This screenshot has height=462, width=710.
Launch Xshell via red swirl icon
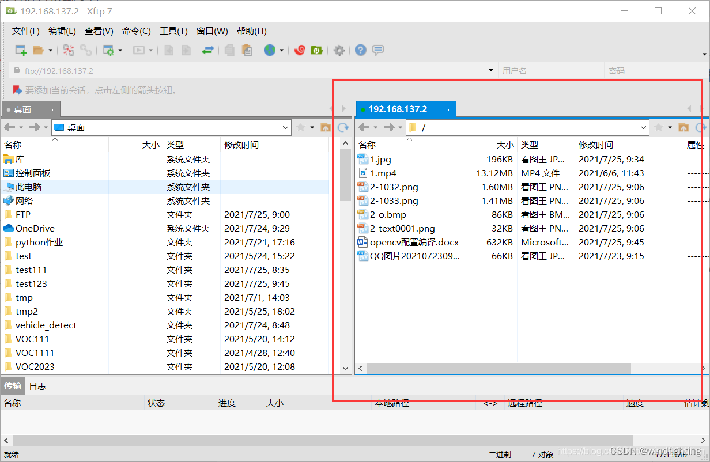(x=299, y=50)
